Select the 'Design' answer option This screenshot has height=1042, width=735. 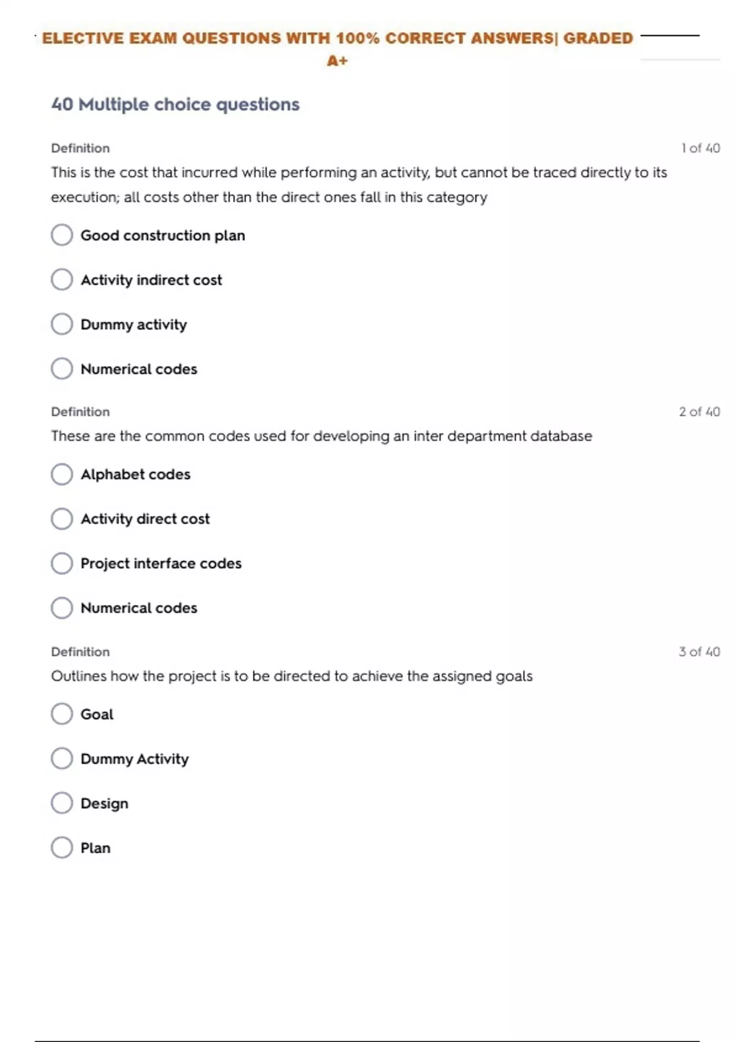pos(62,803)
